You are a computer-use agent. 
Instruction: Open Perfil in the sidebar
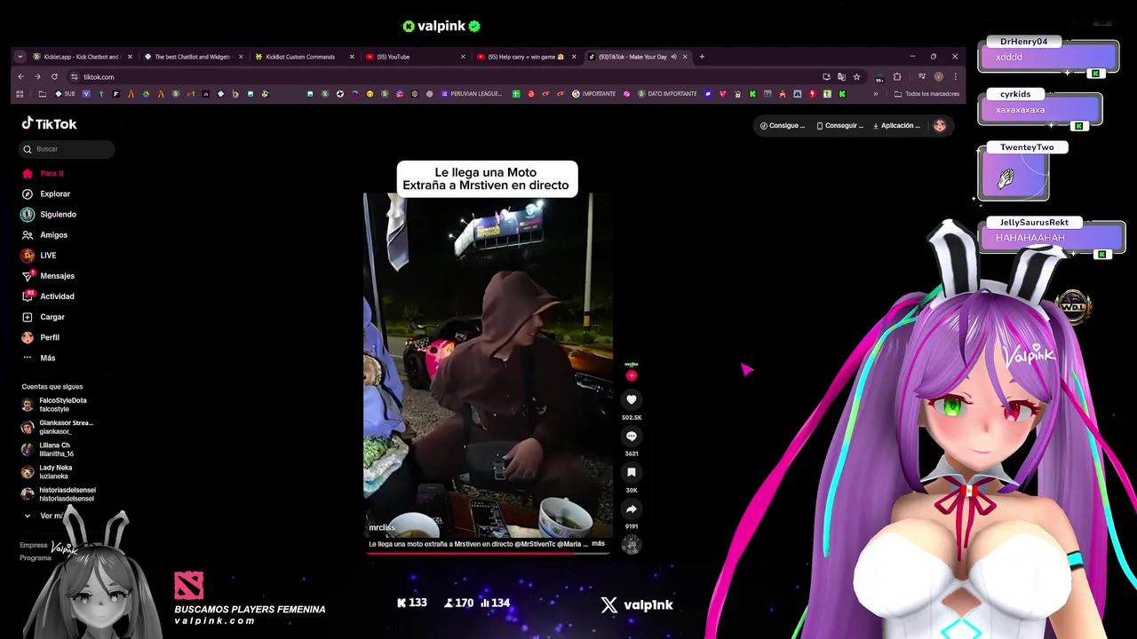41,337
